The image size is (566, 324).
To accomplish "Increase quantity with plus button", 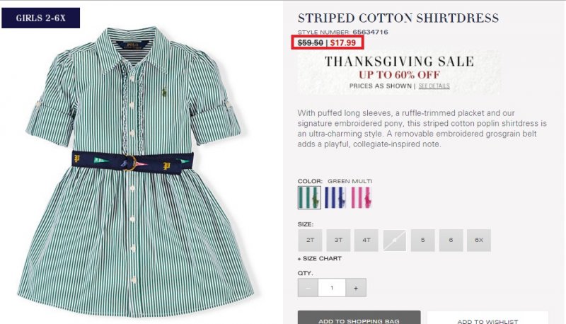I will [356, 287].
